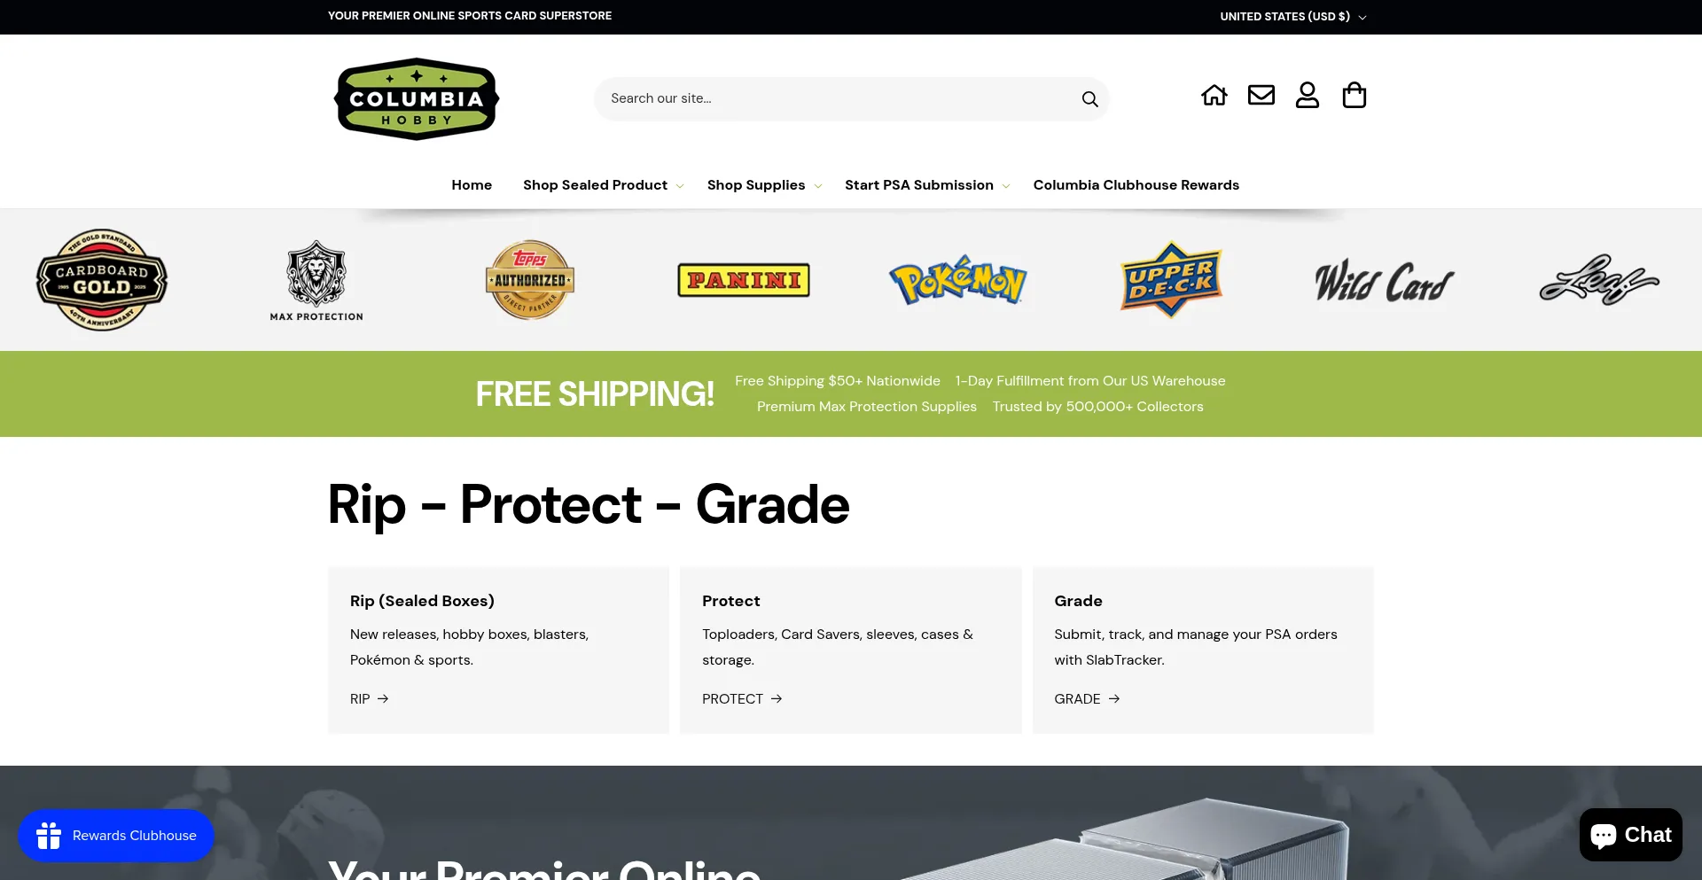This screenshot has width=1702, height=880.
Task: Open Columbia Clubhouse Rewards nav item
Action: [x=1136, y=185]
